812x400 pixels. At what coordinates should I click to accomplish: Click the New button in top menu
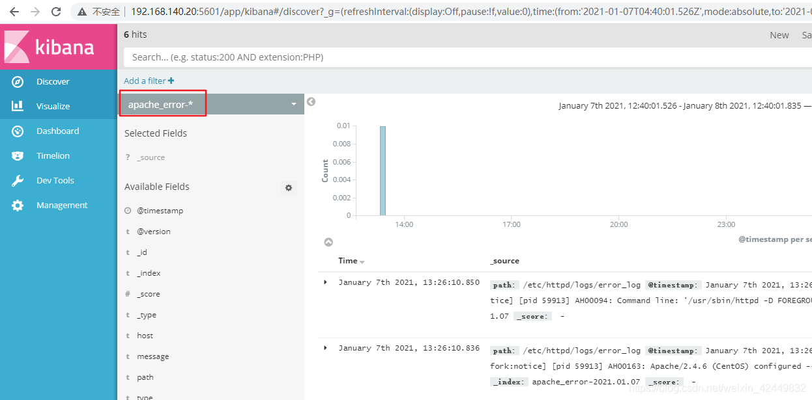click(779, 35)
